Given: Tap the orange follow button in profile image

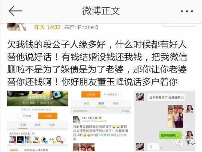Looking at the screenshot, I should pos(48,116).
